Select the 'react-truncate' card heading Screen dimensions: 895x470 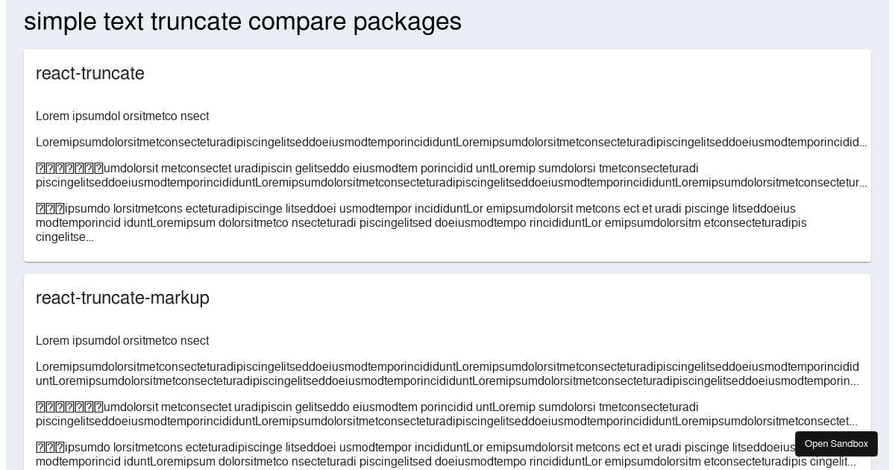tap(89, 73)
